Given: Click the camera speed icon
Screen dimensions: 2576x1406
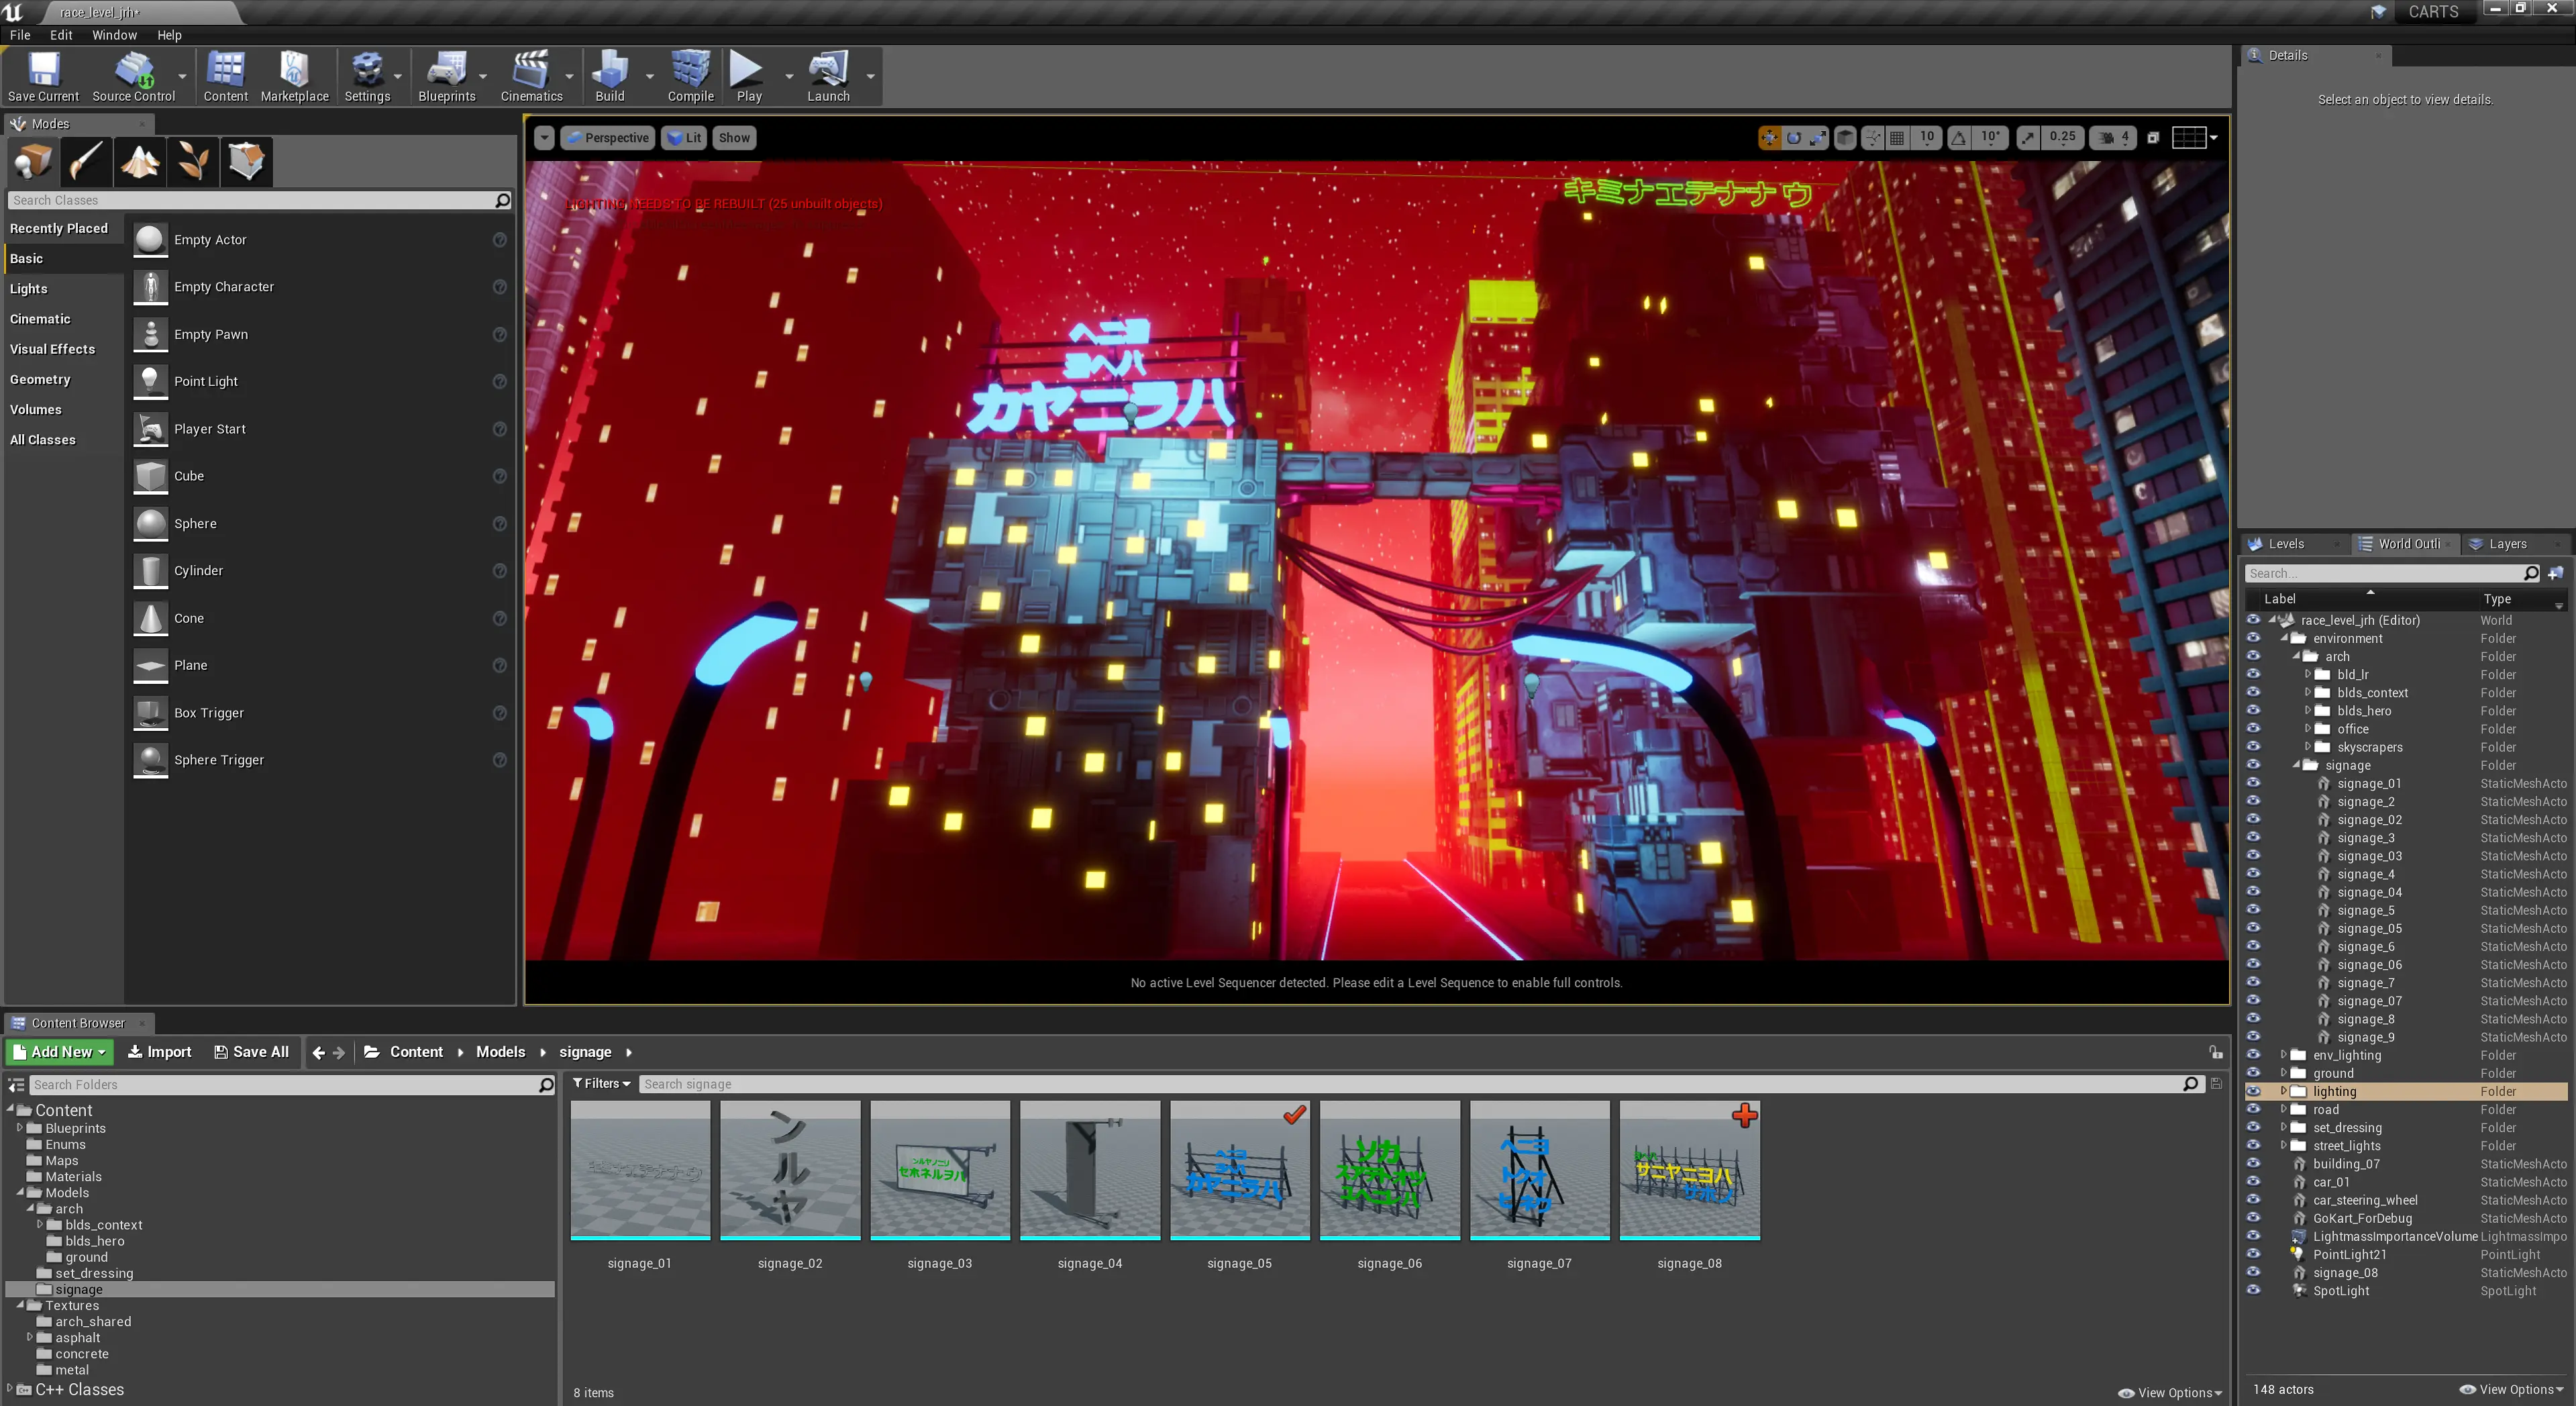Looking at the screenshot, I should point(2106,138).
